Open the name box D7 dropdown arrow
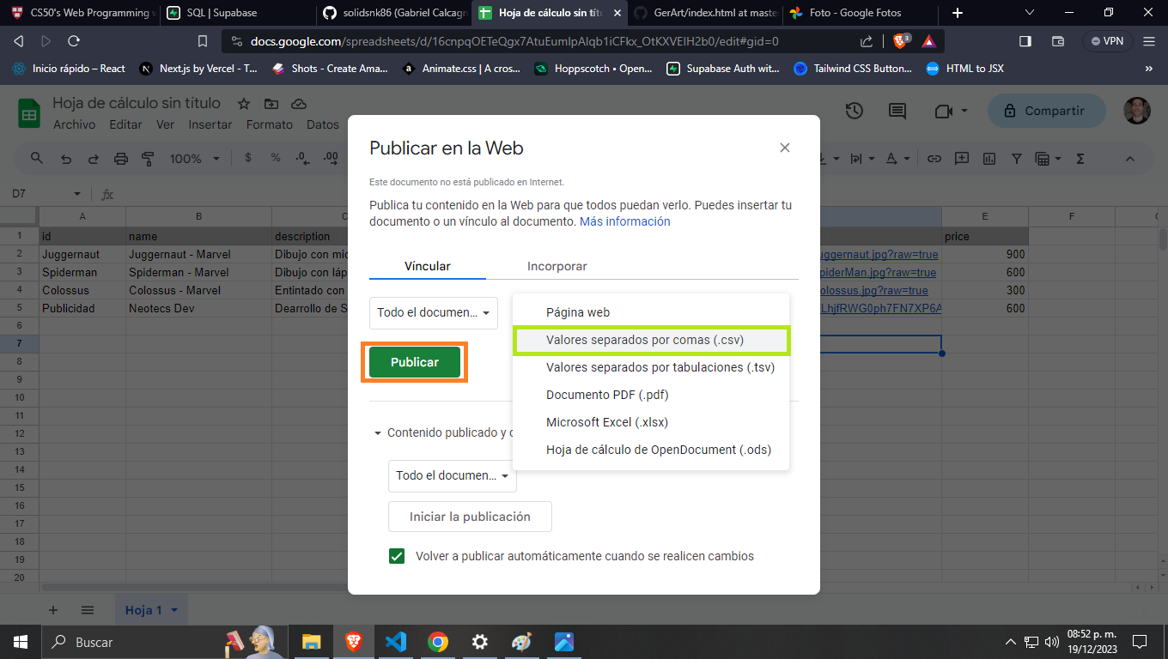The image size is (1168, 659). click(x=77, y=195)
